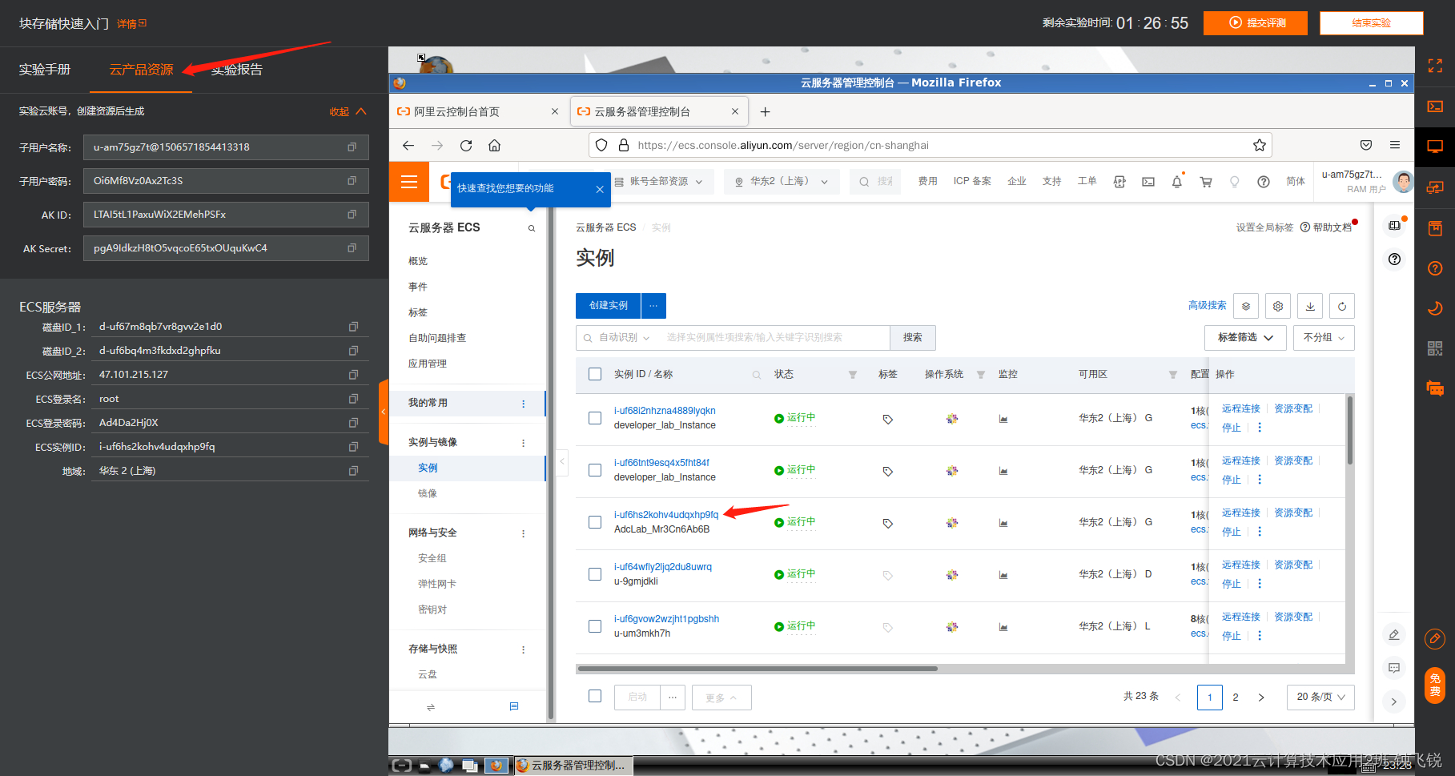Click the vertical scrollbar in instance table

click(1349, 431)
